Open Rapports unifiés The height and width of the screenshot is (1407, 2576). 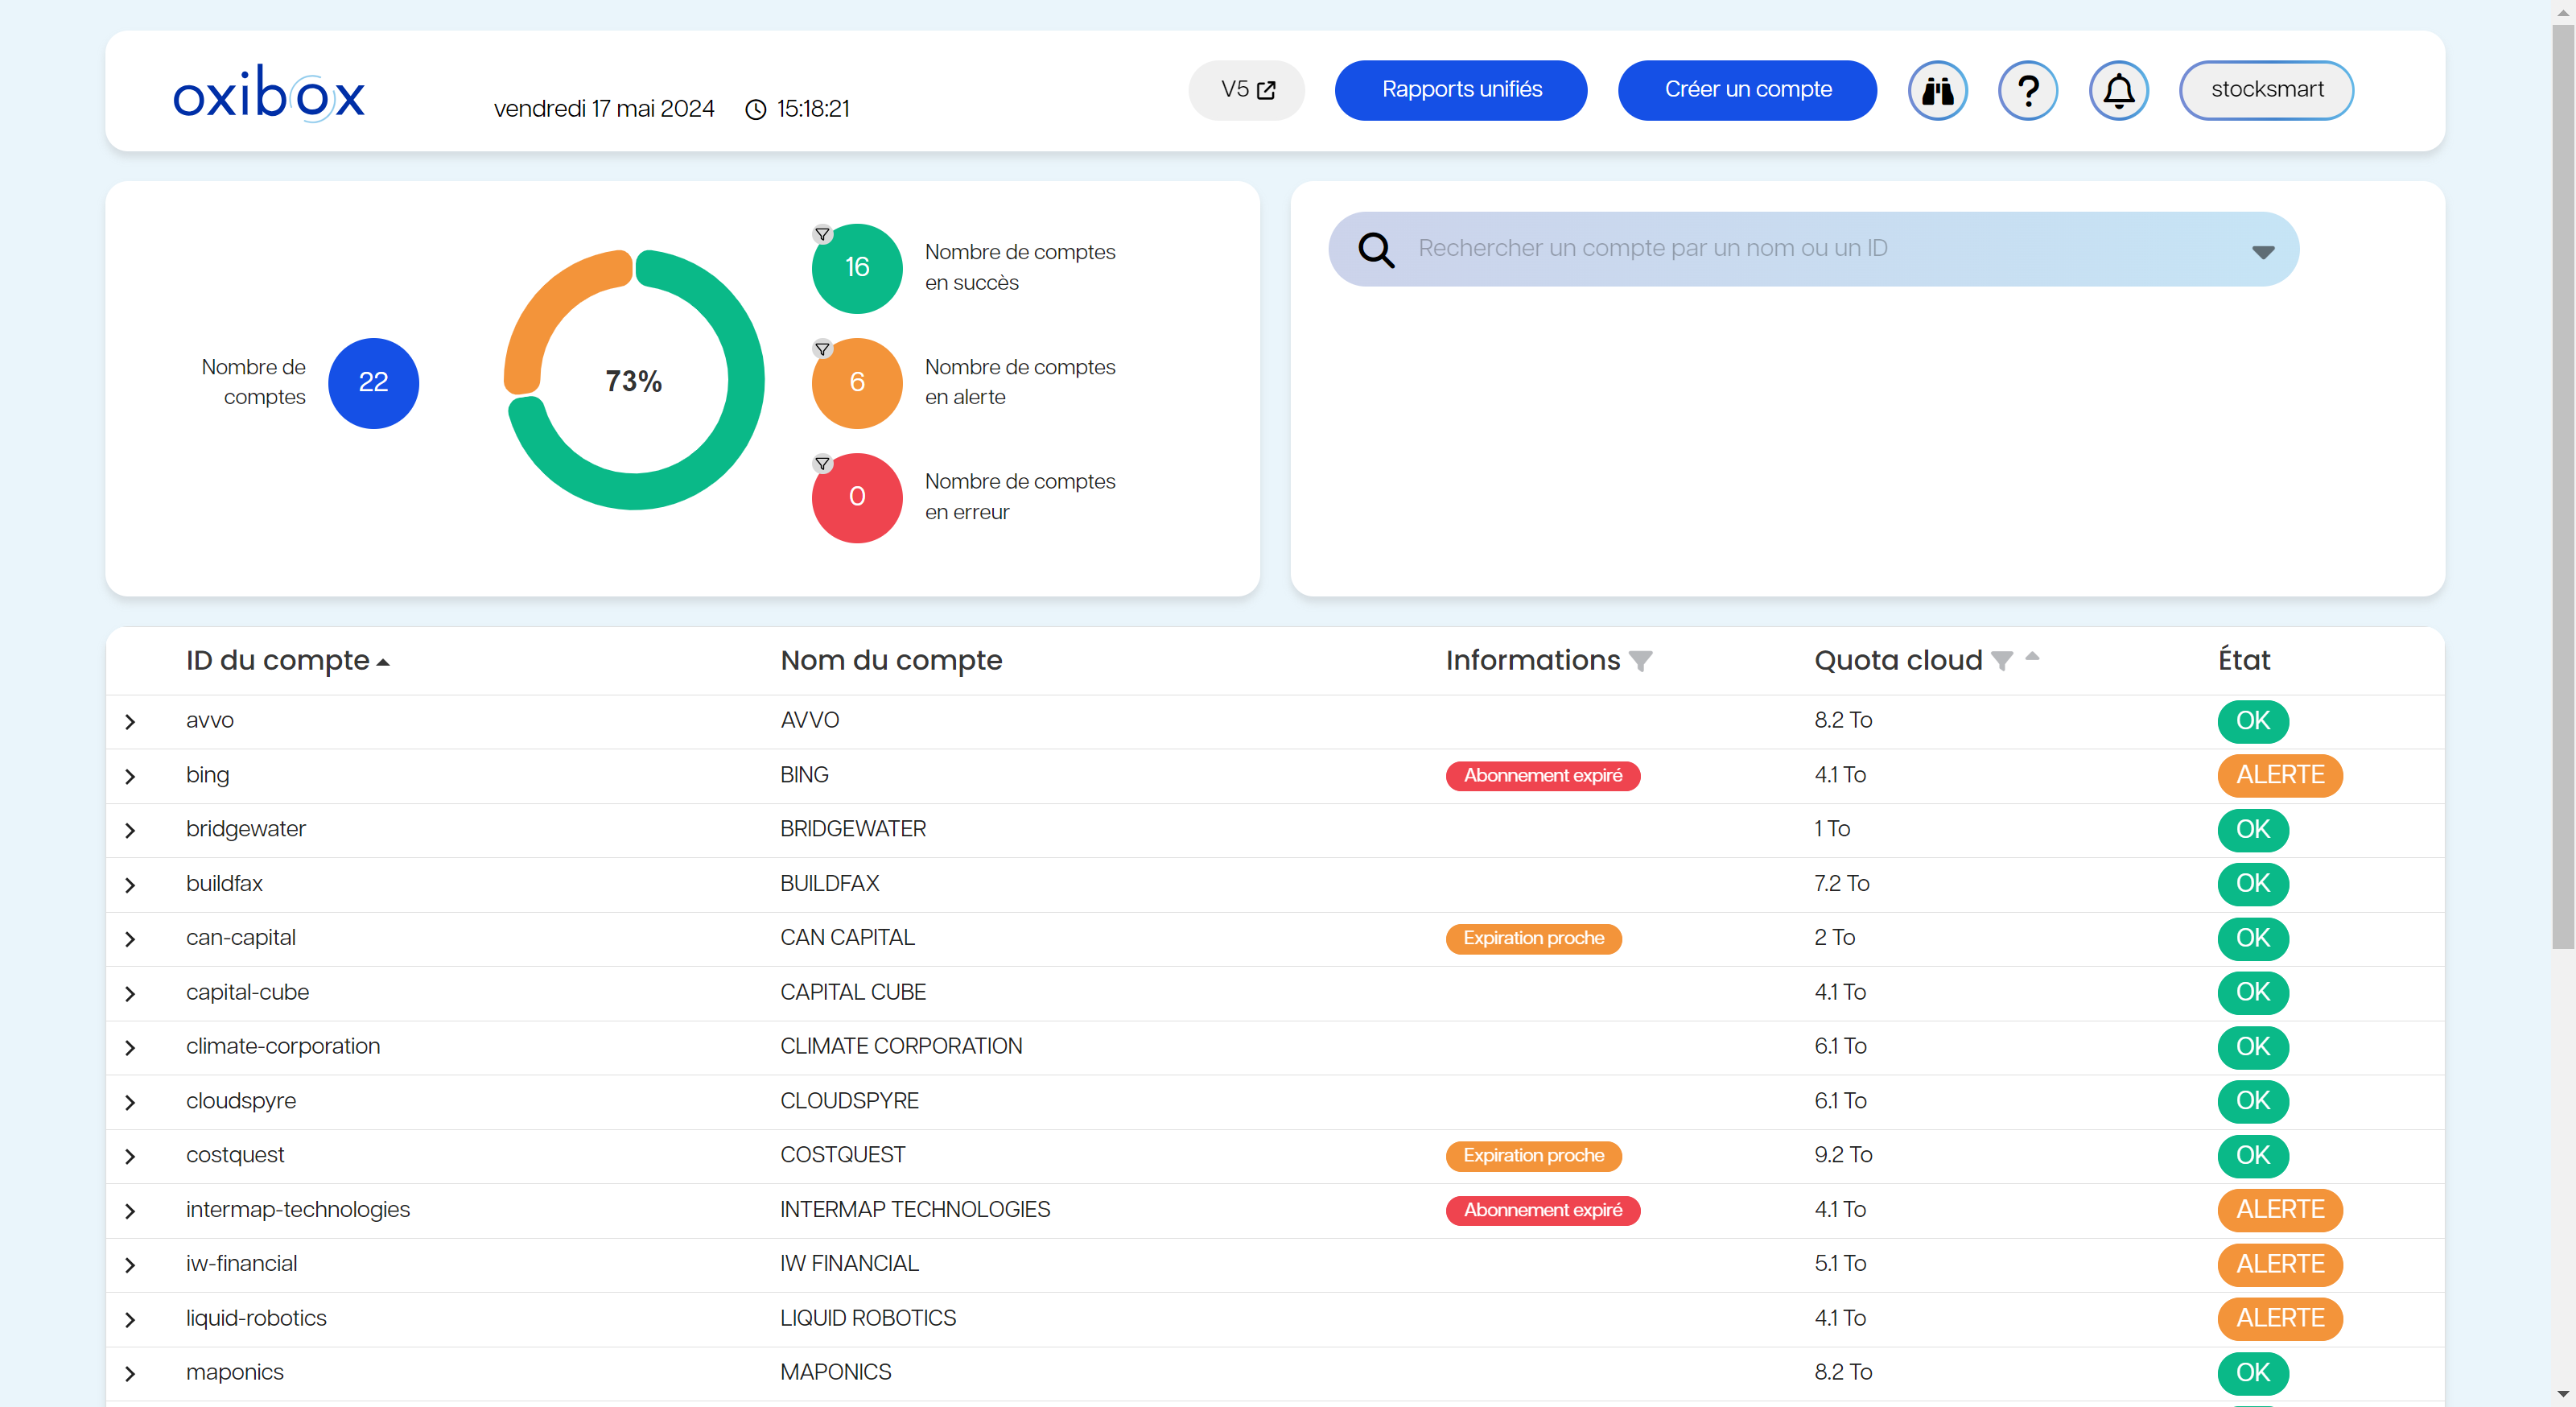pyautogui.click(x=1461, y=90)
